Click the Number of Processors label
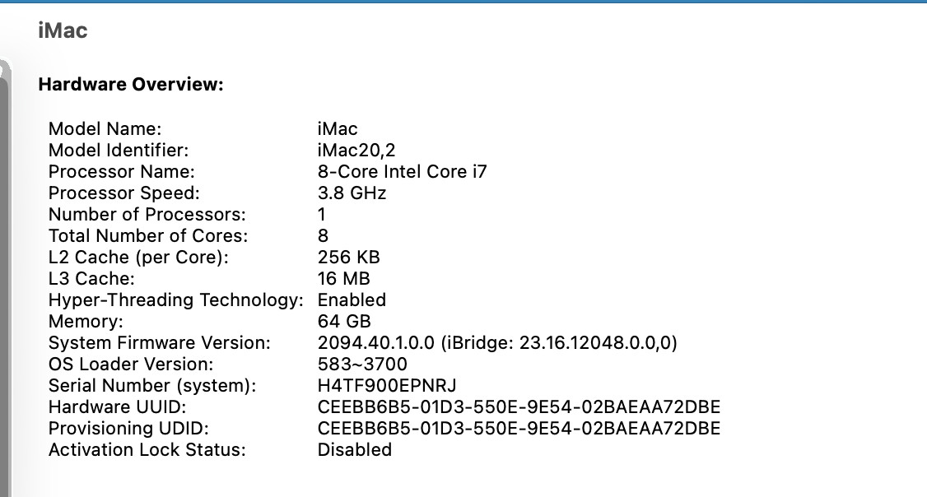Viewport: 927px width, 497px height. (147, 214)
